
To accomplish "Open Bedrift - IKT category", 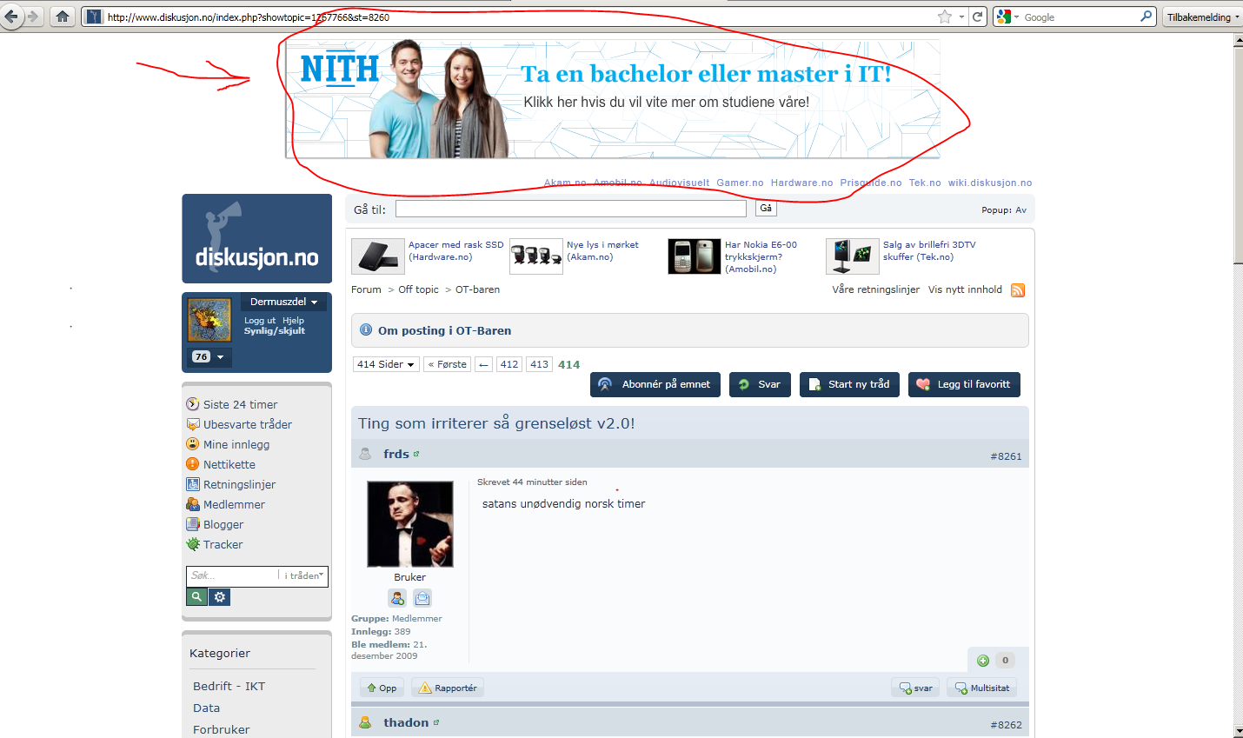I will tap(229, 686).
